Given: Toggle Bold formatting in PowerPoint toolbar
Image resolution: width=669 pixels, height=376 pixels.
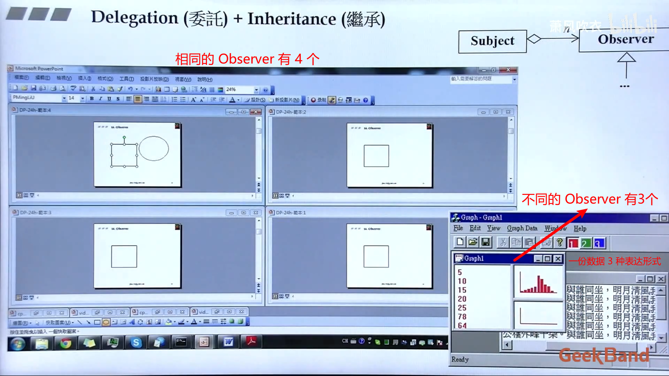Looking at the screenshot, I should [92, 99].
